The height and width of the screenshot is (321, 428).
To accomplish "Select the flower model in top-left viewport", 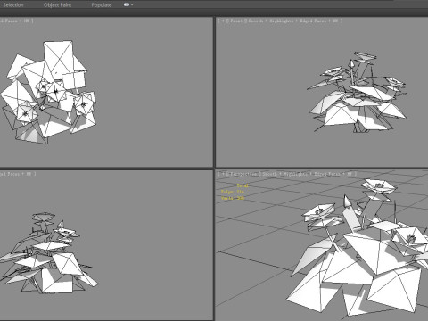I will tap(47, 92).
